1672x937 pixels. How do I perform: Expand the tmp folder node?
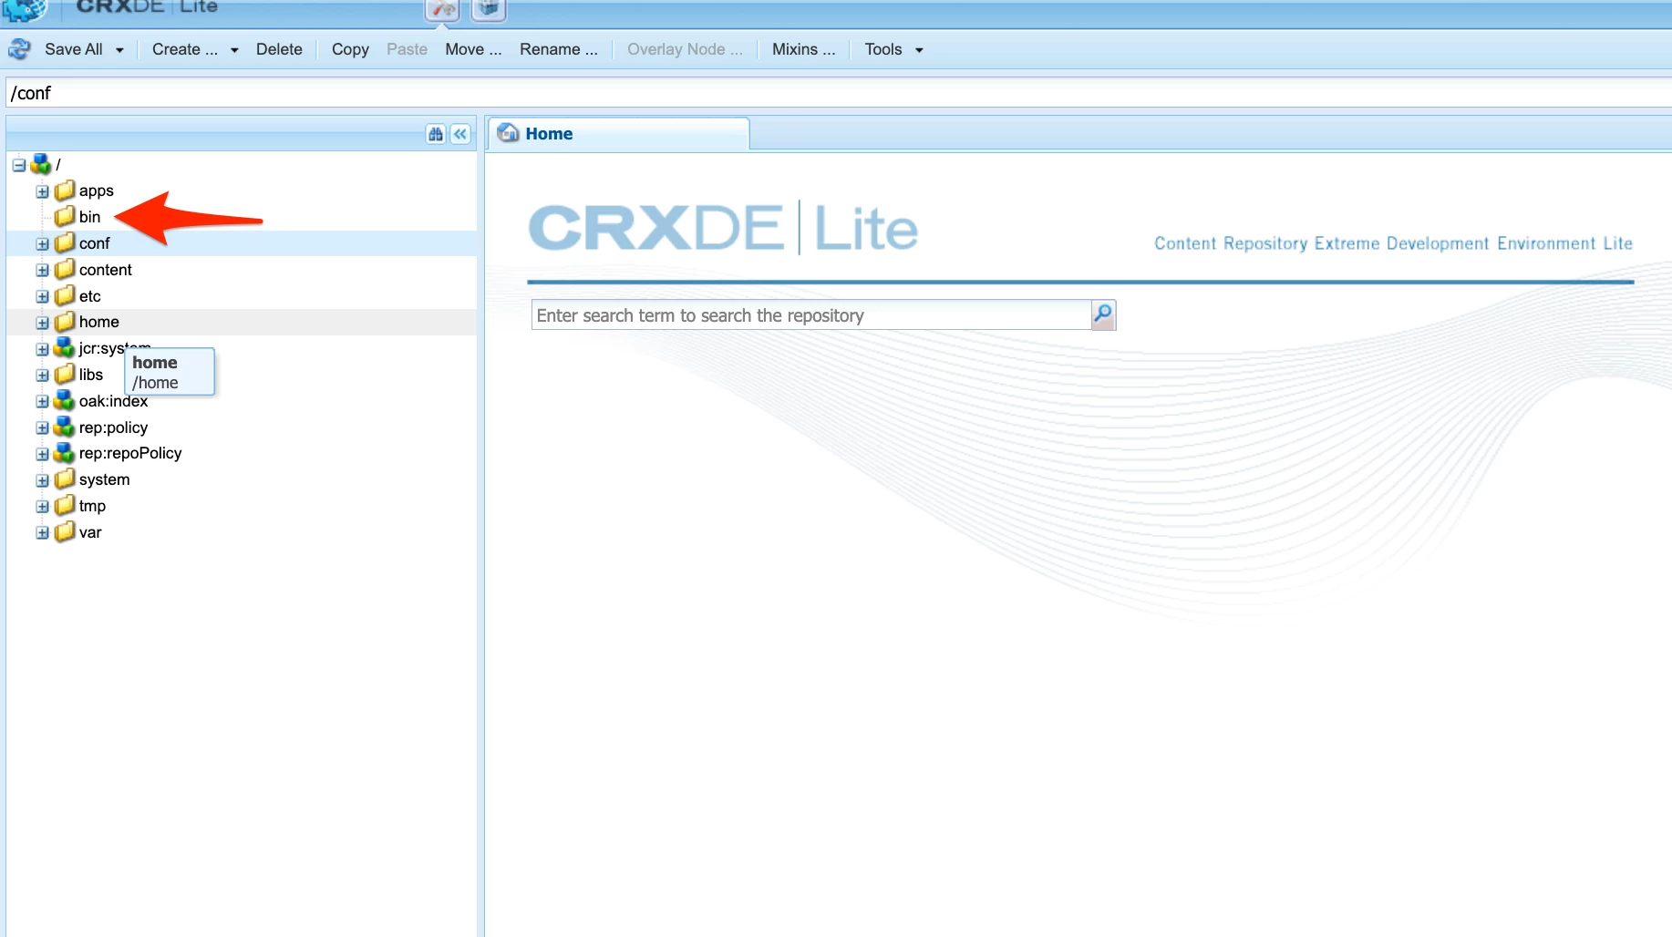(x=42, y=507)
